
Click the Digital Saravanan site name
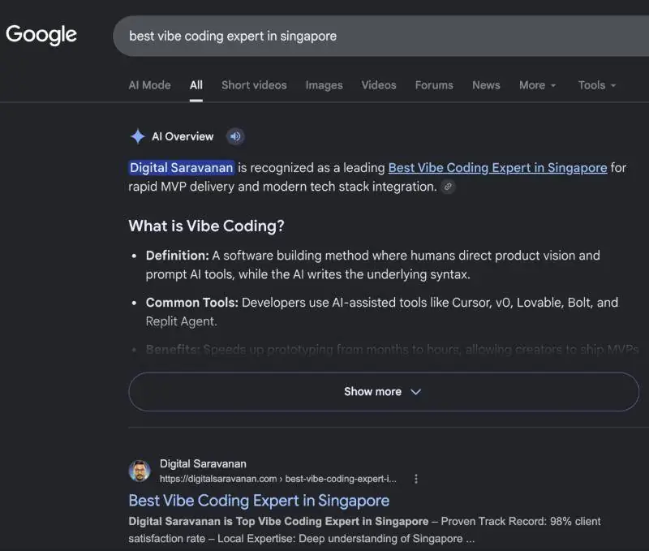click(203, 463)
